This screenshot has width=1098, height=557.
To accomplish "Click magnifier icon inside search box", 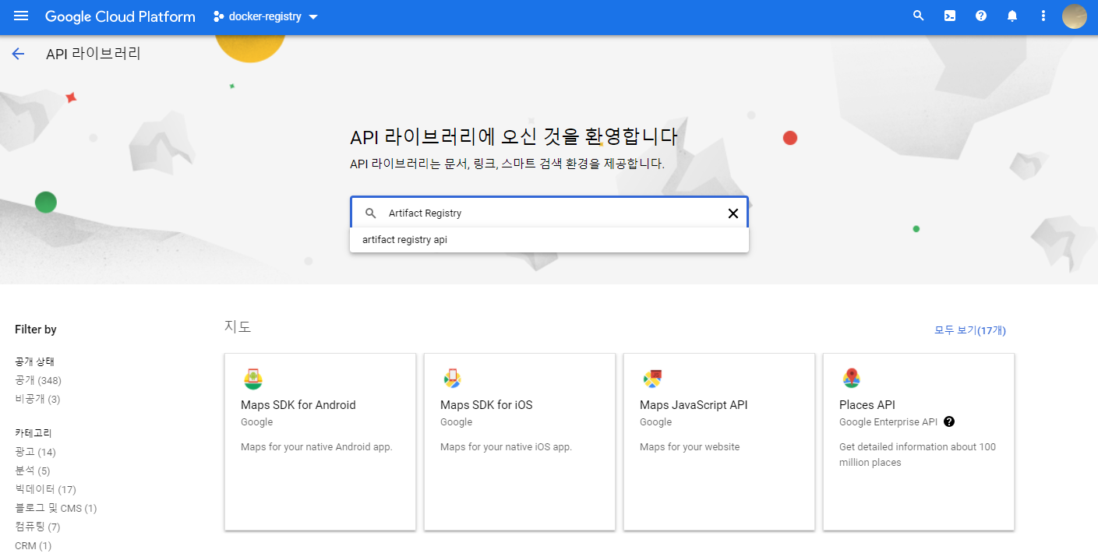I will click(x=371, y=213).
